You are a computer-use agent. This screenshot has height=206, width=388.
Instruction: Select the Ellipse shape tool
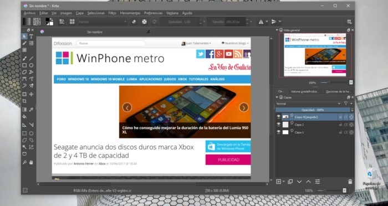click(31, 65)
